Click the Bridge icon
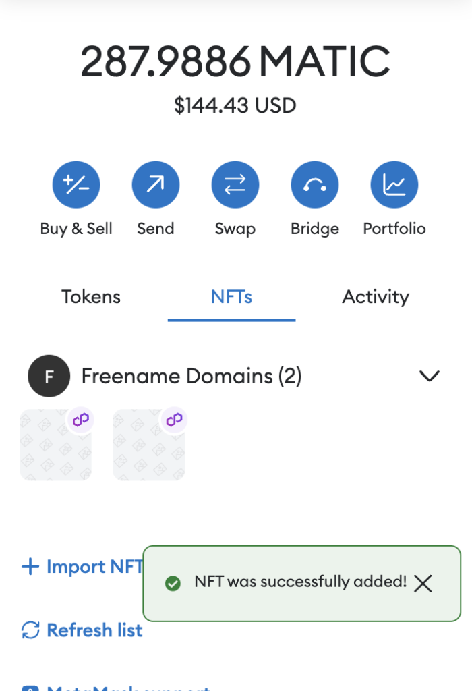Image resolution: width=472 pixels, height=691 pixels. click(315, 185)
